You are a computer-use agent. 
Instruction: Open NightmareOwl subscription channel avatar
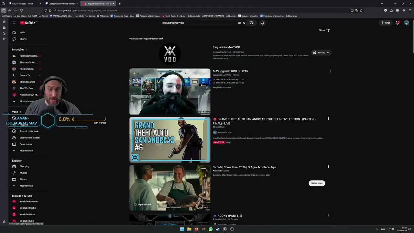tap(14, 95)
